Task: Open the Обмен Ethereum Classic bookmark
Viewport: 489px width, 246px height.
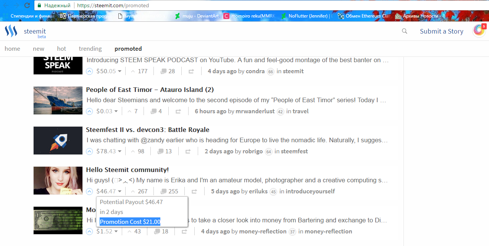Action: coord(364,16)
